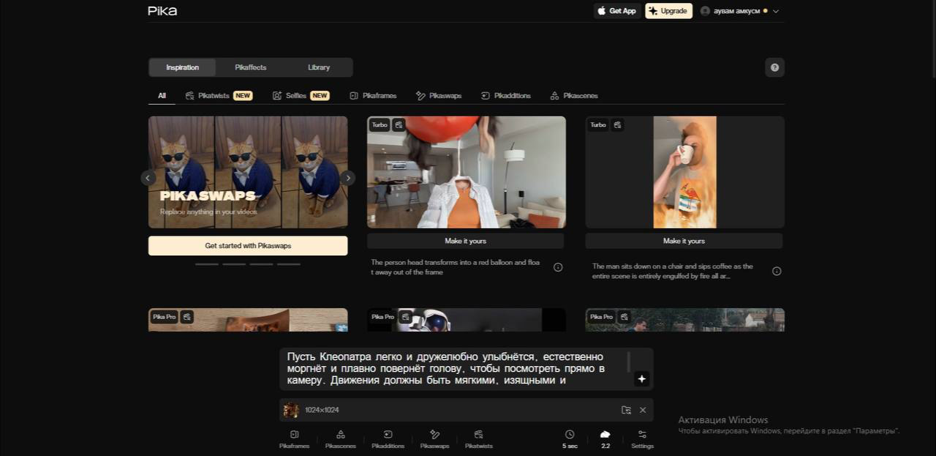936x456 pixels.
Task: Select the Pikadditions tool in bottom toolbar
Action: pyautogui.click(x=388, y=439)
